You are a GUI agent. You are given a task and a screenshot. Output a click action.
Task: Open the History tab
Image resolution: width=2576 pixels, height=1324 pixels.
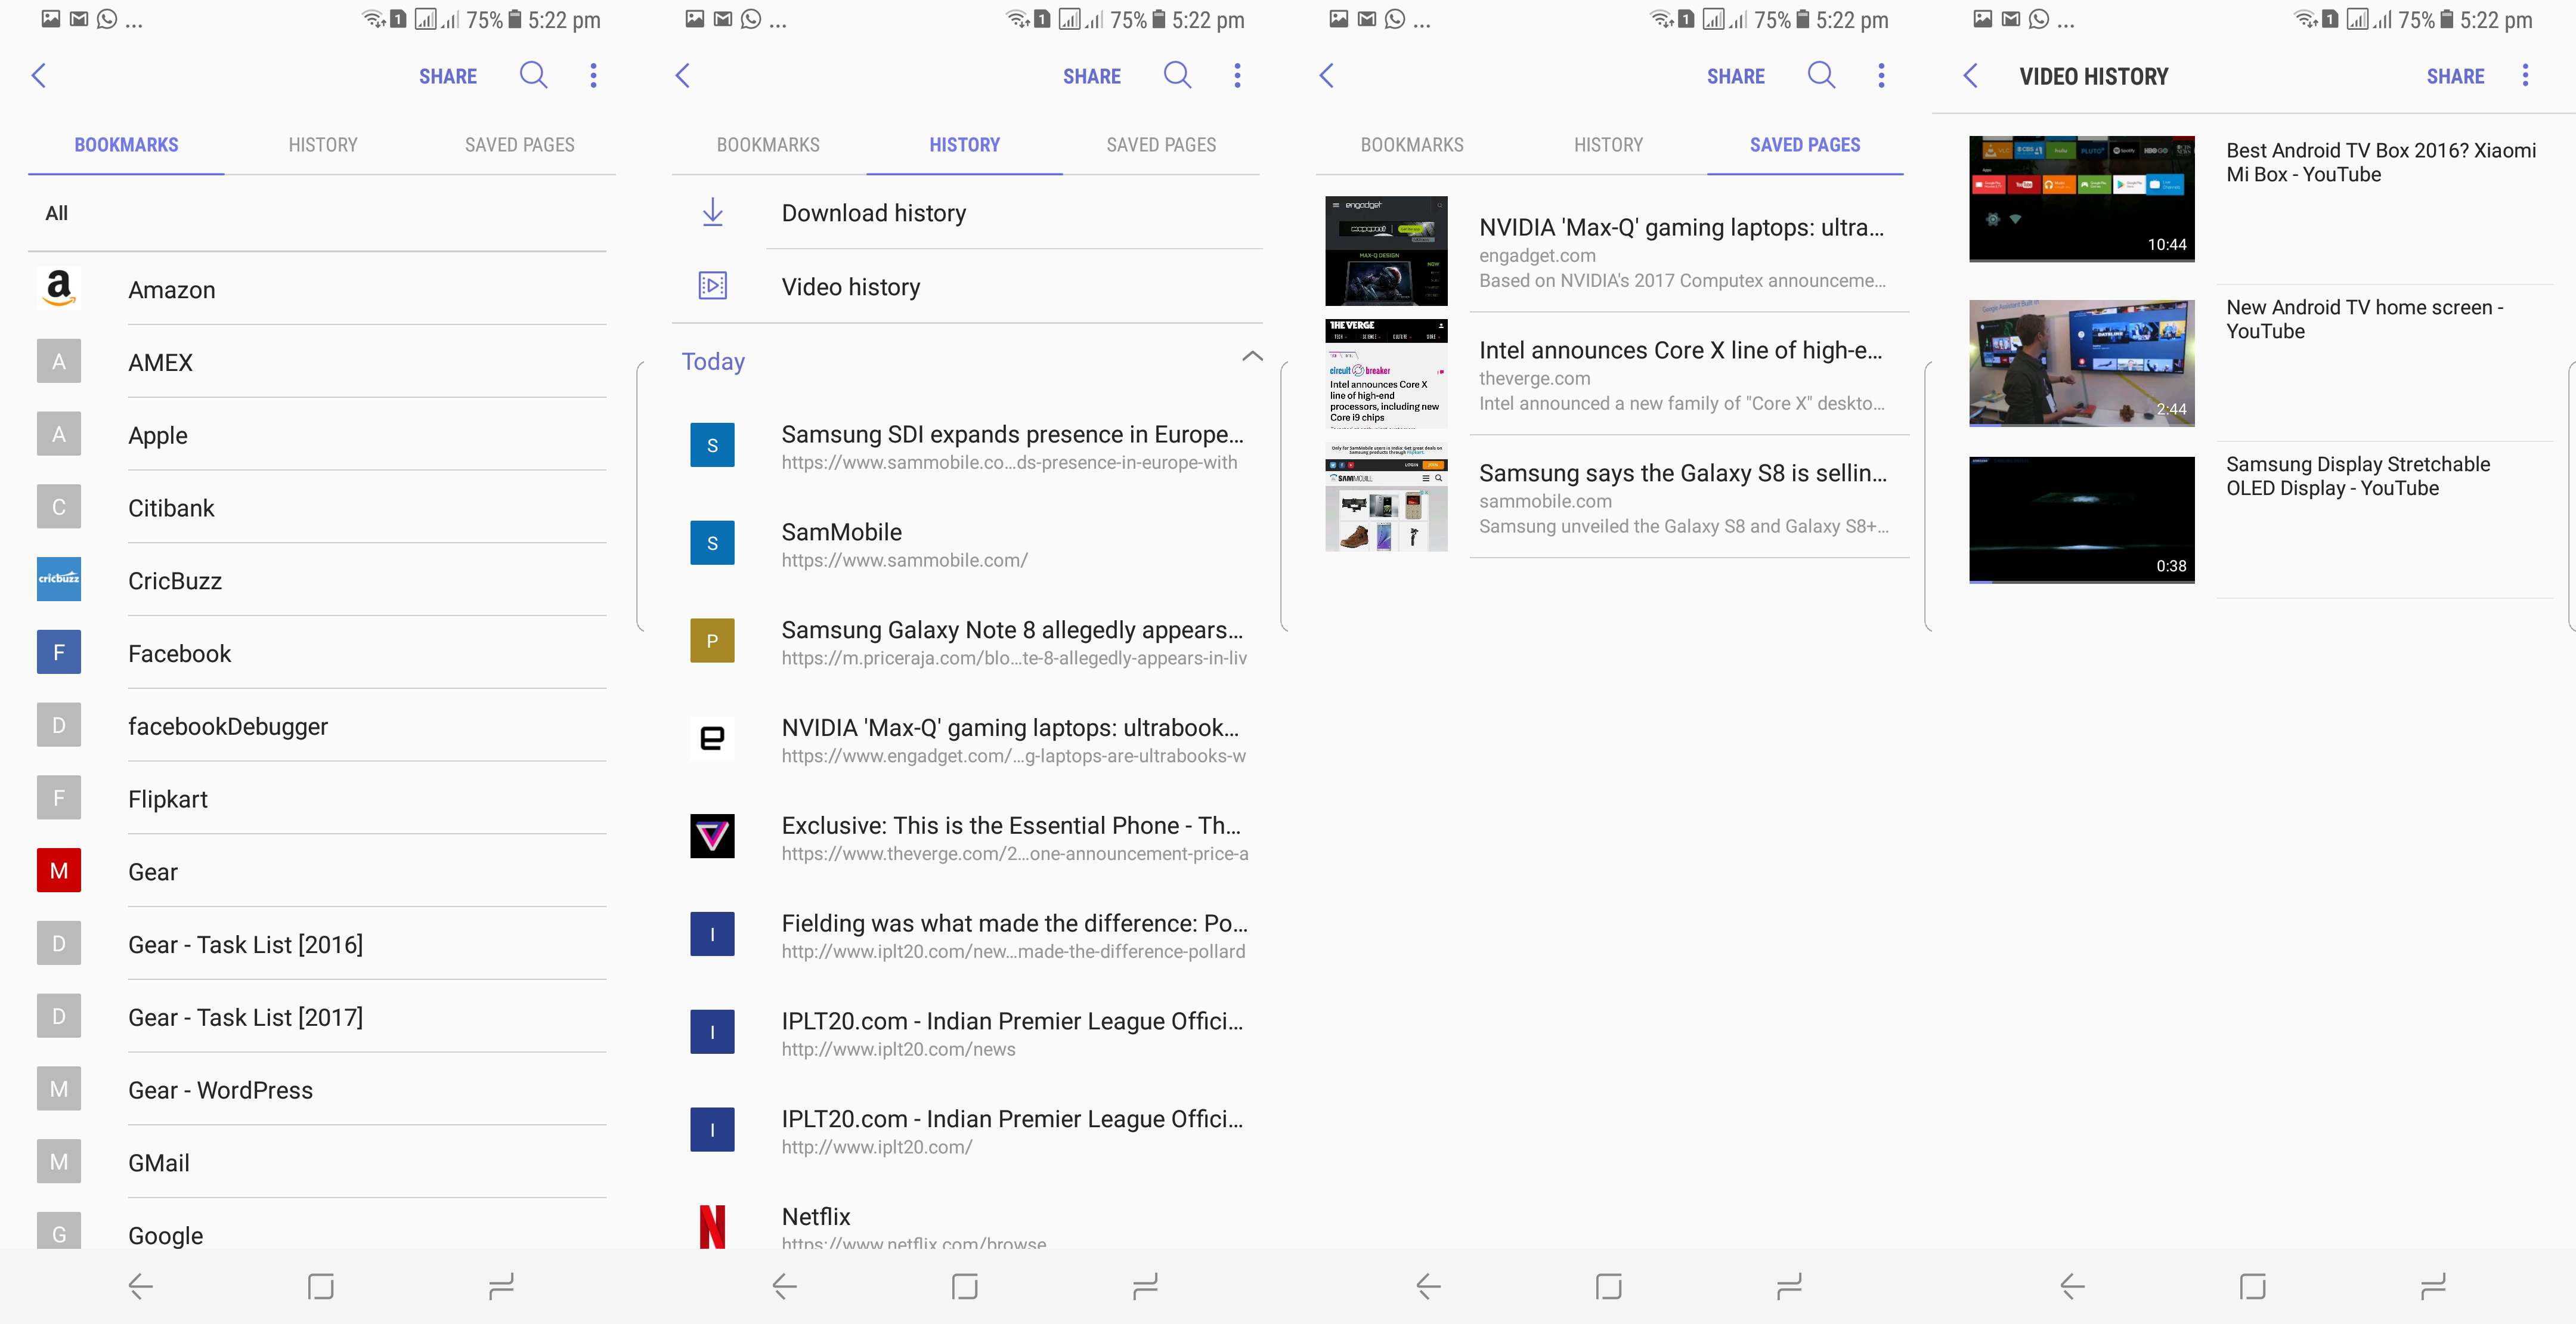[x=964, y=144]
